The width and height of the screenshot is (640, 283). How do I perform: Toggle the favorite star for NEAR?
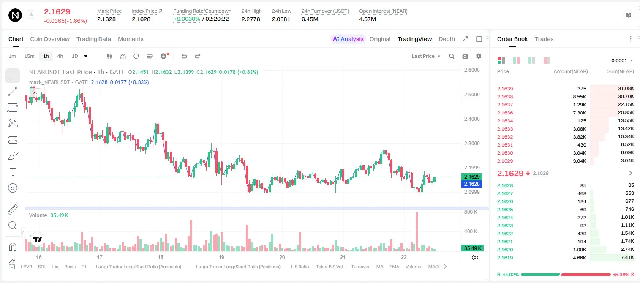click(31, 15)
